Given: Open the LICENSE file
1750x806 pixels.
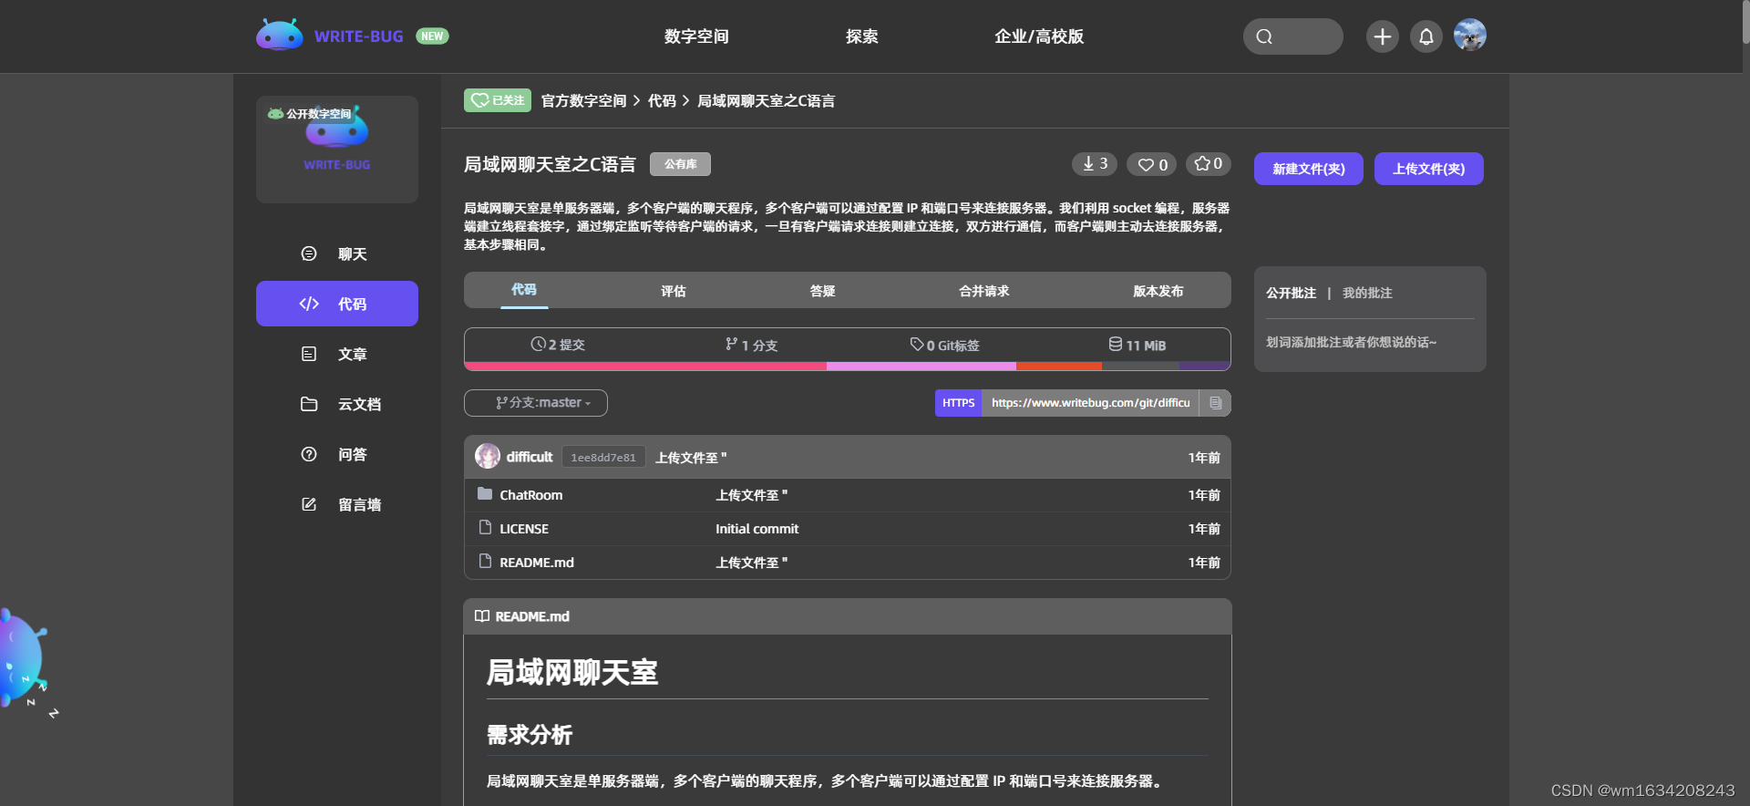Looking at the screenshot, I should click(524, 529).
